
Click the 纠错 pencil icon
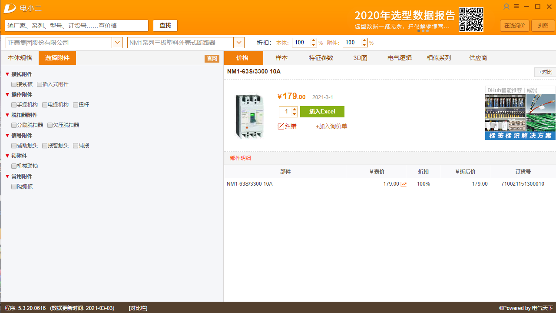point(281,126)
